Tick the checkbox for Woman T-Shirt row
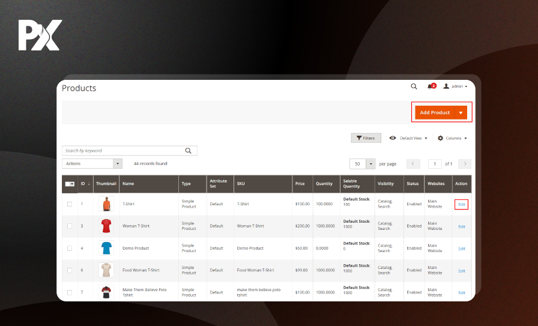 [x=70, y=226]
